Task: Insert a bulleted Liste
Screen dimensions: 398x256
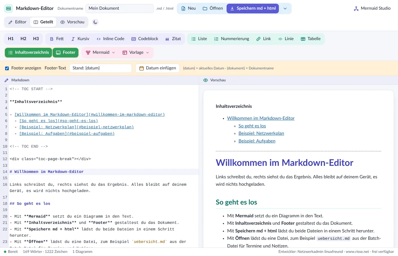Action: click(199, 39)
